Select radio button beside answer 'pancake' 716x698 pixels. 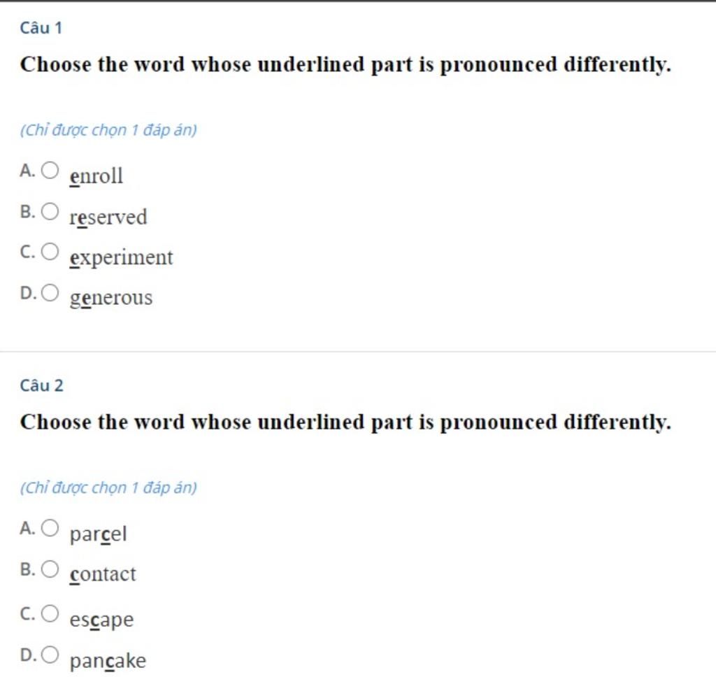tap(50, 655)
